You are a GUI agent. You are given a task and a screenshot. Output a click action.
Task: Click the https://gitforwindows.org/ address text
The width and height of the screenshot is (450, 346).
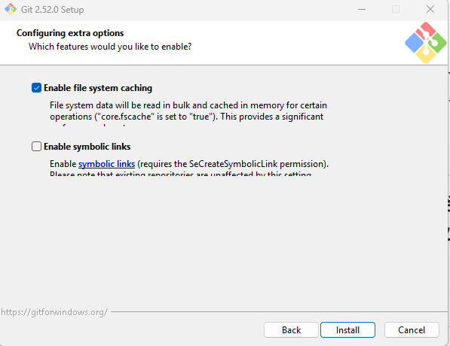[x=54, y=312]
